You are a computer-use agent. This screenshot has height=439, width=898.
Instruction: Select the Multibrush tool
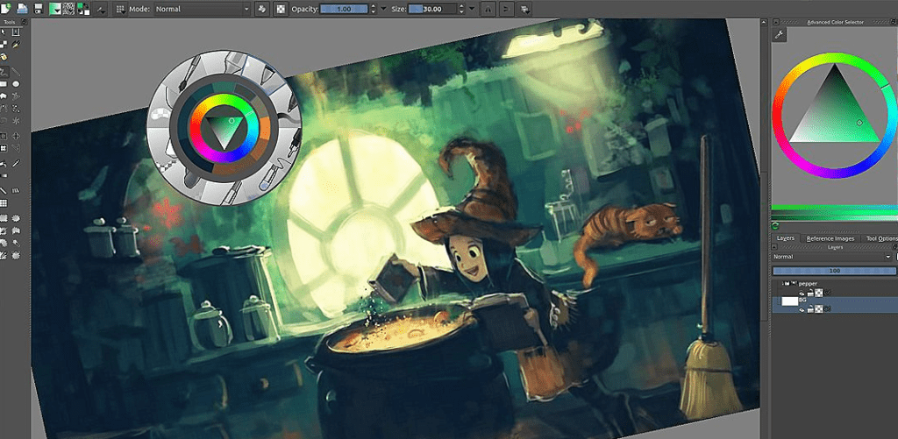click(x=17, y=121)
